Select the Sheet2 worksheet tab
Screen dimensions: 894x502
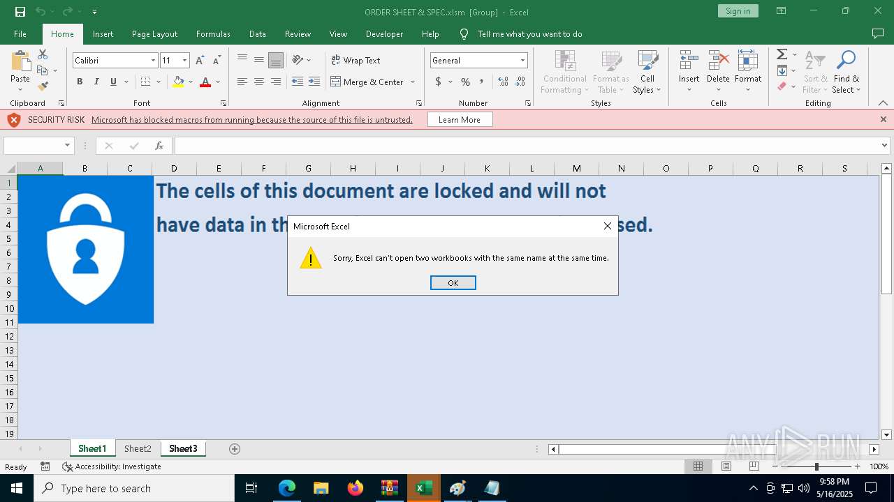coord(138,449)
